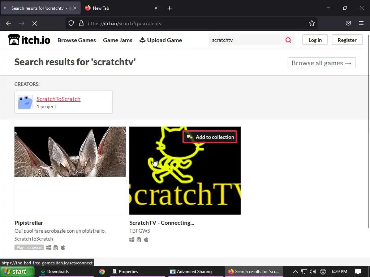
Task: Click Linux icon under ScratchTV game
Action: (x=139, y=239)
